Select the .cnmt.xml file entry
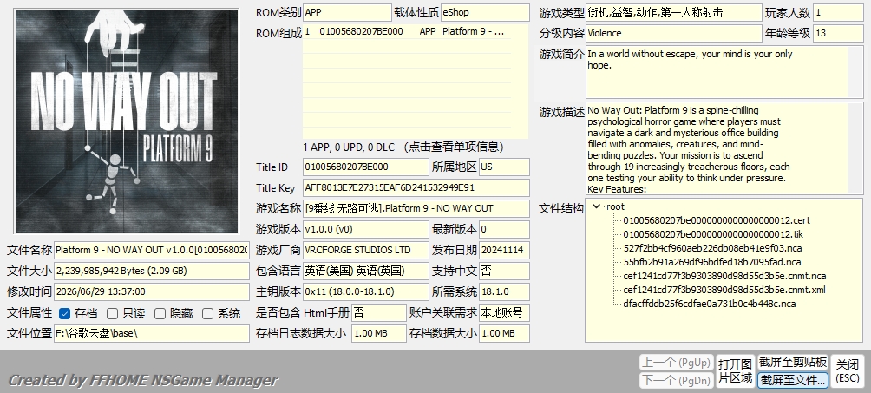The image size is (871, 393). [724, 290]
